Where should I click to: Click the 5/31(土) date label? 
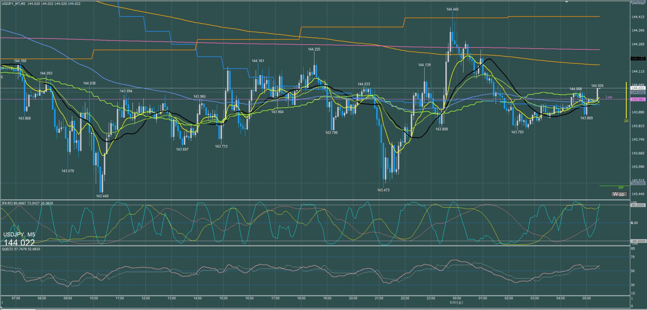point(457,303)
